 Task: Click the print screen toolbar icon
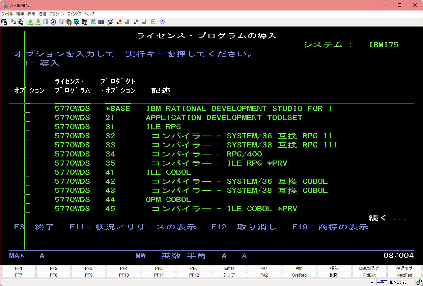click(4, 22)
